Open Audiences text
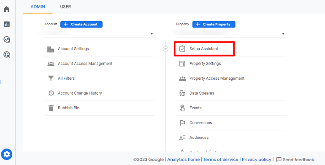325x165 pixels. 199,138
